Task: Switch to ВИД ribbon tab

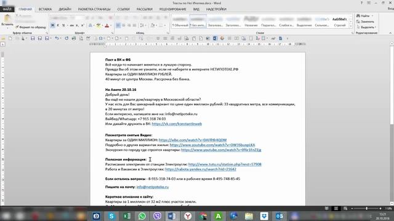Action: [196, 9]
